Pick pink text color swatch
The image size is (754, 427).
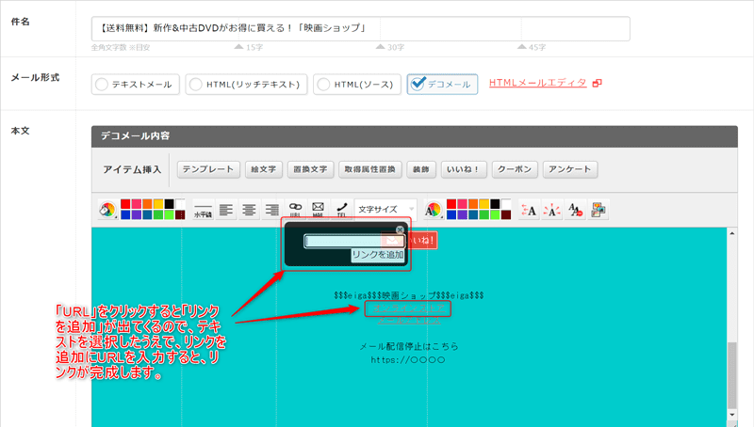[x=462, y=204]
